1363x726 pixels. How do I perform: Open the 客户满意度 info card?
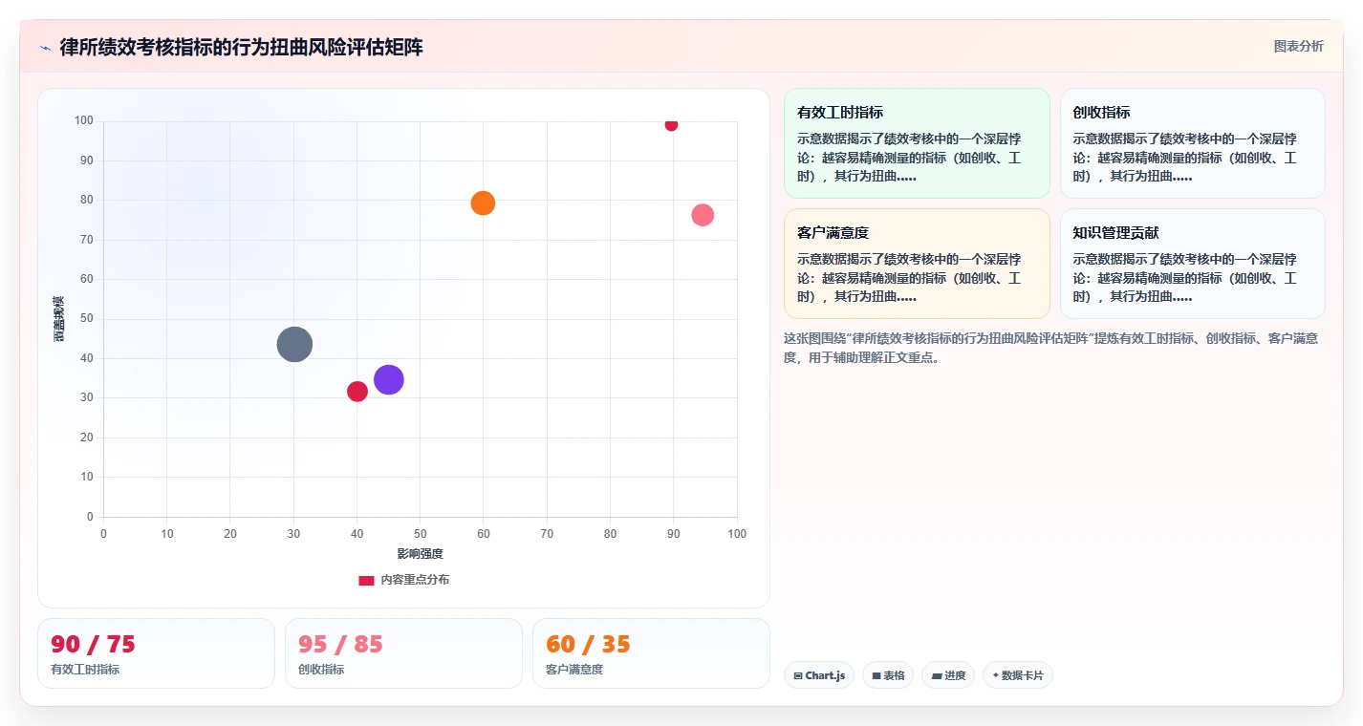pyautogui.click(x=917, y=264)
